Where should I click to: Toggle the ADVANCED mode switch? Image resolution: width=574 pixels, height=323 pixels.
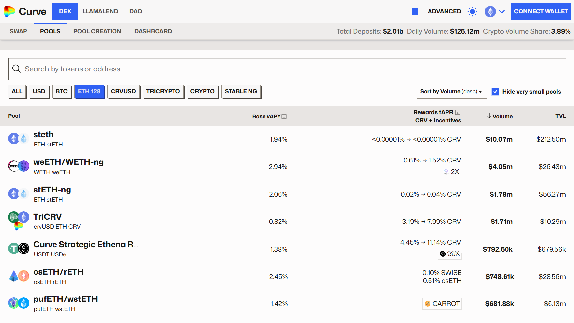[418, 11]
